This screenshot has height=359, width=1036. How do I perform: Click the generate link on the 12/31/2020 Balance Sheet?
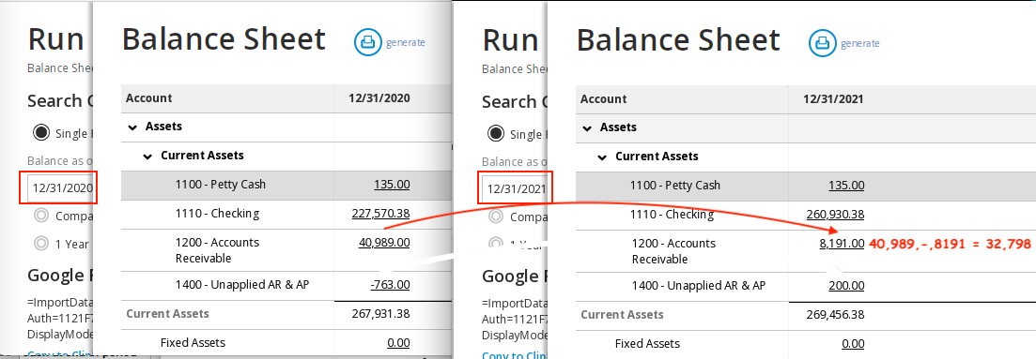(406, 43)
